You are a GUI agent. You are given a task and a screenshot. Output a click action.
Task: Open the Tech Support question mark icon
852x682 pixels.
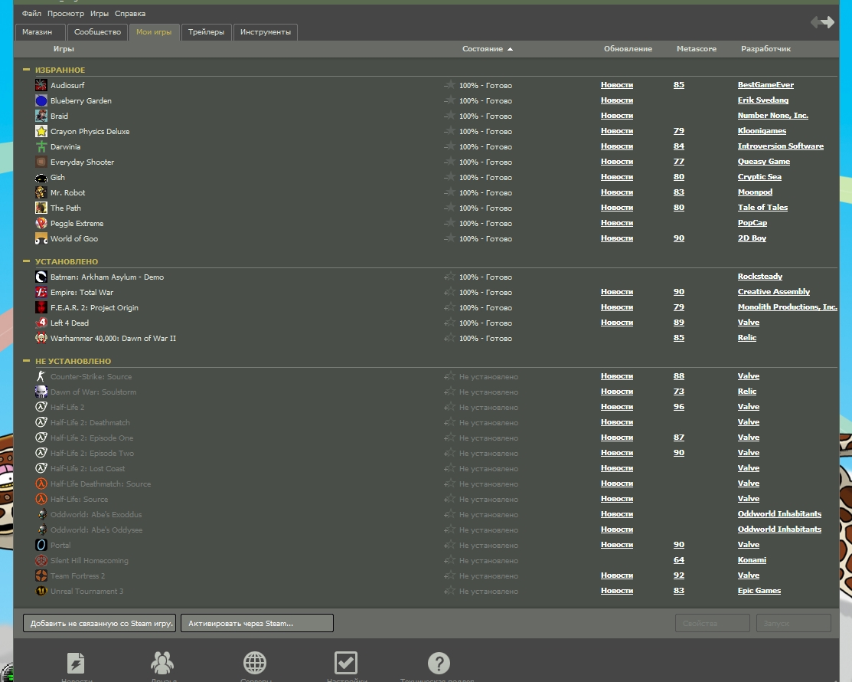point(439,663)
